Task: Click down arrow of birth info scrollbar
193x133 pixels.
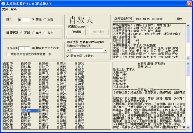Action: point(188,58)
